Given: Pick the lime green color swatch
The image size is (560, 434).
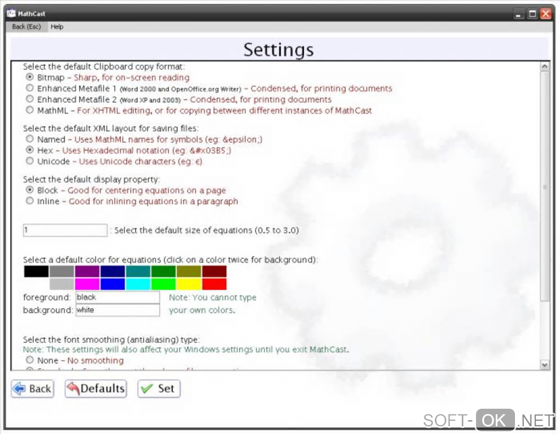Looking at the screenshot, I should (x=163, y=284).
